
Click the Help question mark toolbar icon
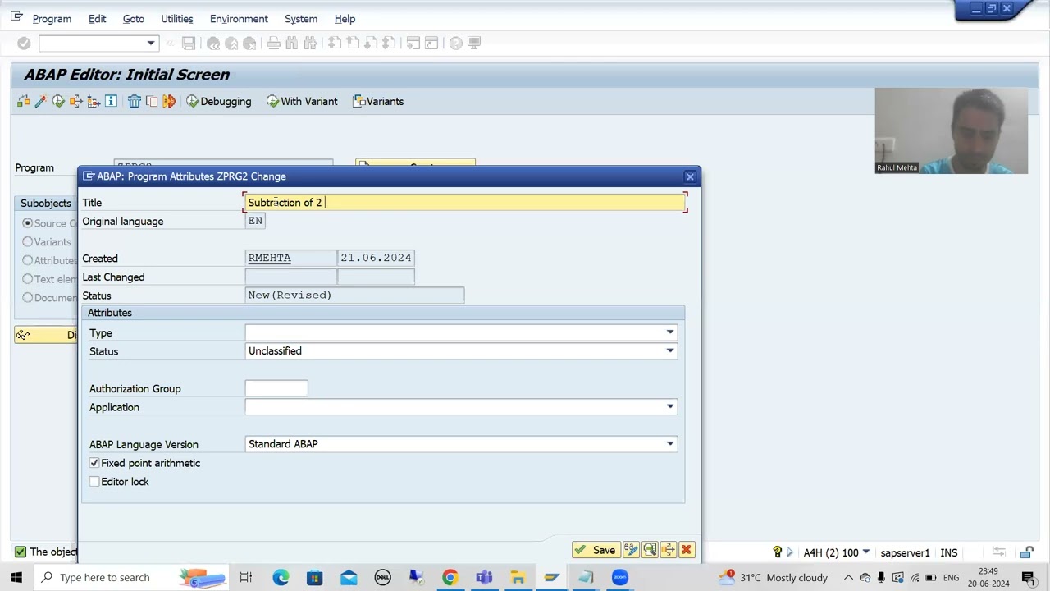(455, 43)
